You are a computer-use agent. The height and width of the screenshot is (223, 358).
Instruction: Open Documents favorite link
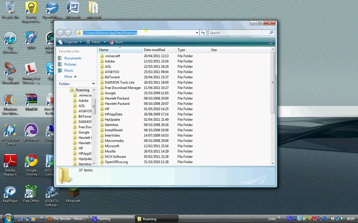coord(73,58)
